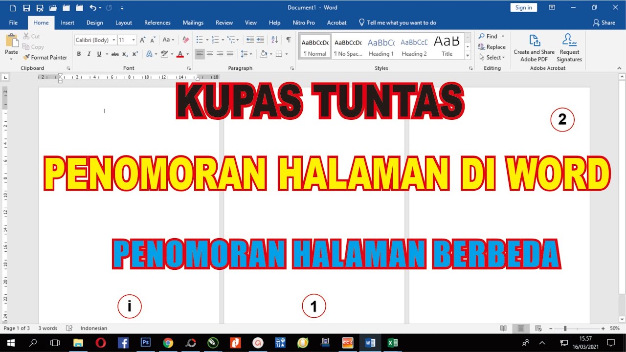The image size is (626, 352).
Task: Open Font dialog launcher
Action: pos(189,68)
